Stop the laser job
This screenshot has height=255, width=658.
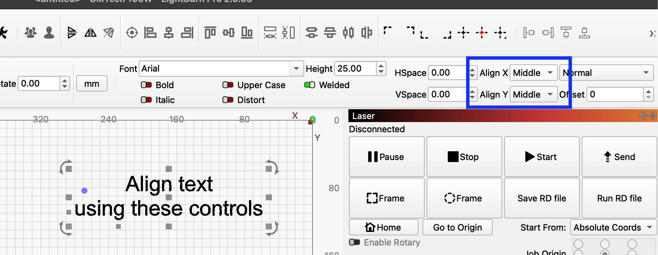(464, 157)
